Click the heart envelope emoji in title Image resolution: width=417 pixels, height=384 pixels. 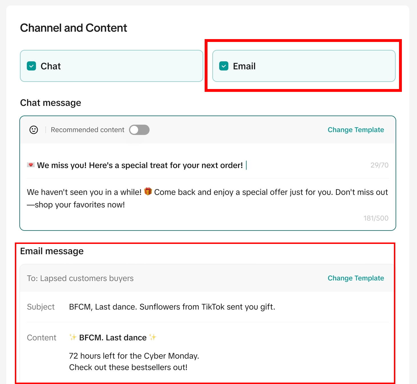tap(30, 165)
